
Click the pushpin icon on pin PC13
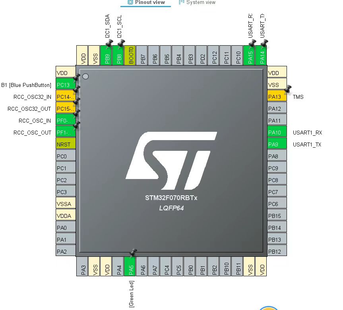pyautogui.click(x=76, y=77)
